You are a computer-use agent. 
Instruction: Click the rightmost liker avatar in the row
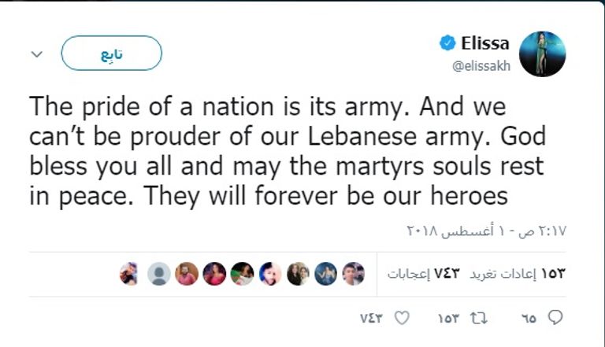(x=353, y=274)
